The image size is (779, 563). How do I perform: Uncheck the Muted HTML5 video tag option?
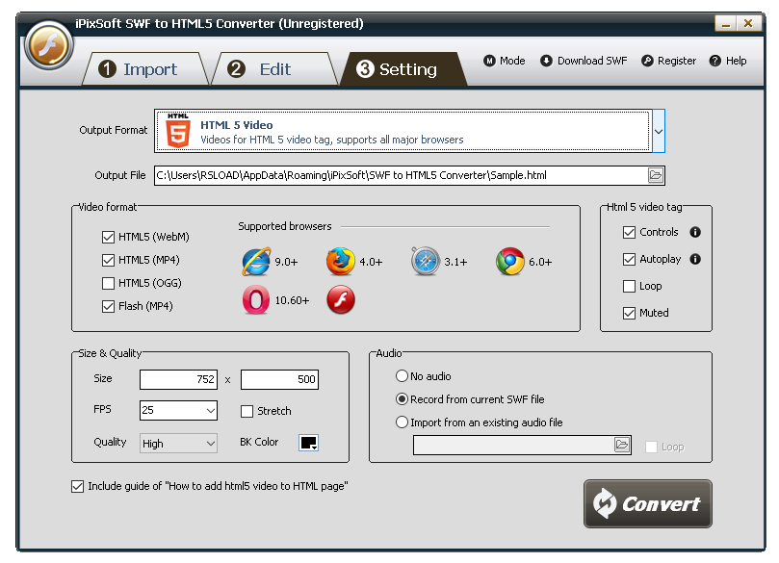[x=628, y=313]
